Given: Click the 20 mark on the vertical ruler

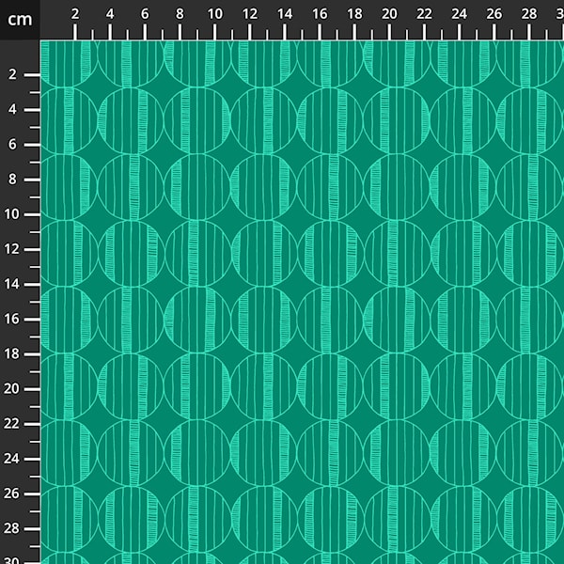Looking at the screenshot, I should (x=11, y=388).
